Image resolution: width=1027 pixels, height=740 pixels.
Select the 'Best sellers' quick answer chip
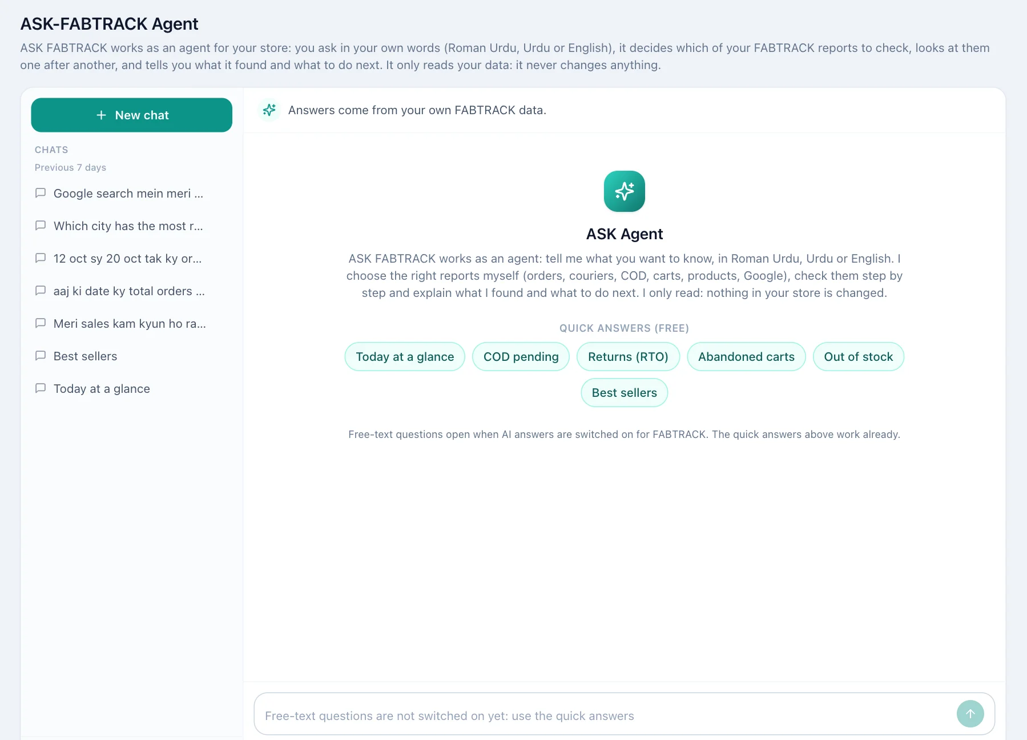625,393
